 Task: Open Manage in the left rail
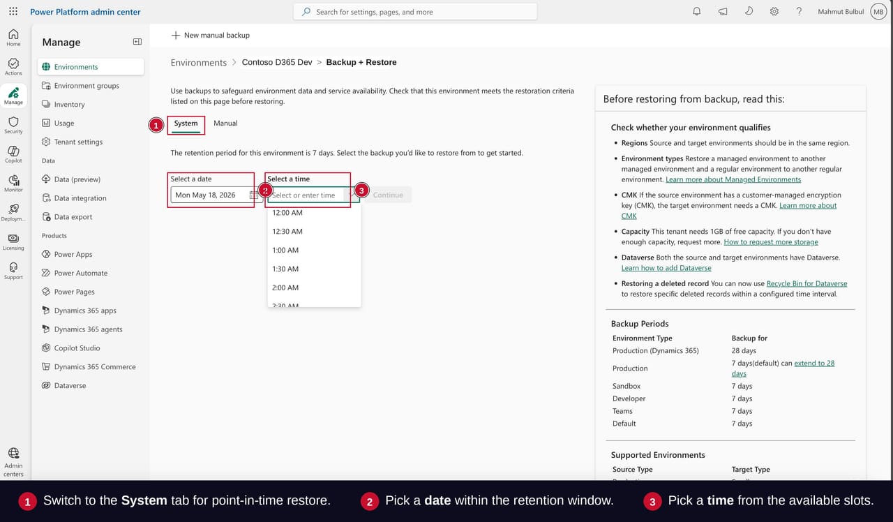(13, 96)
